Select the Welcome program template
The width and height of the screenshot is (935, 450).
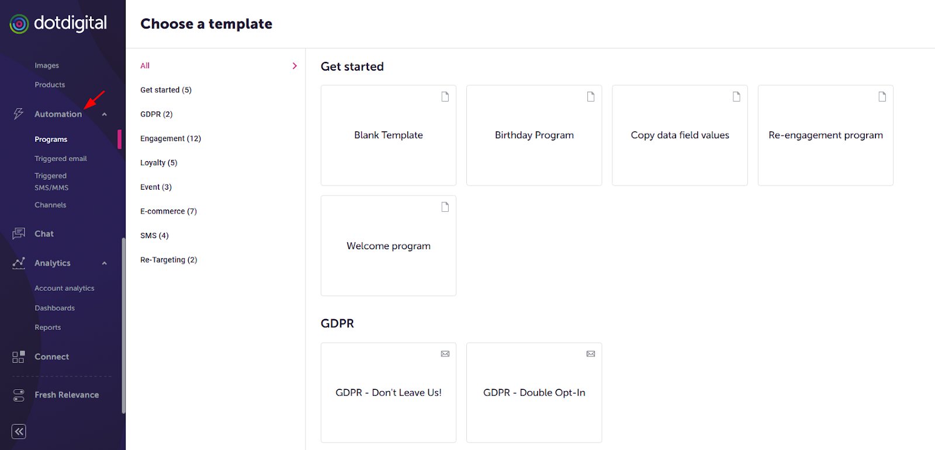tap(388, 246)
